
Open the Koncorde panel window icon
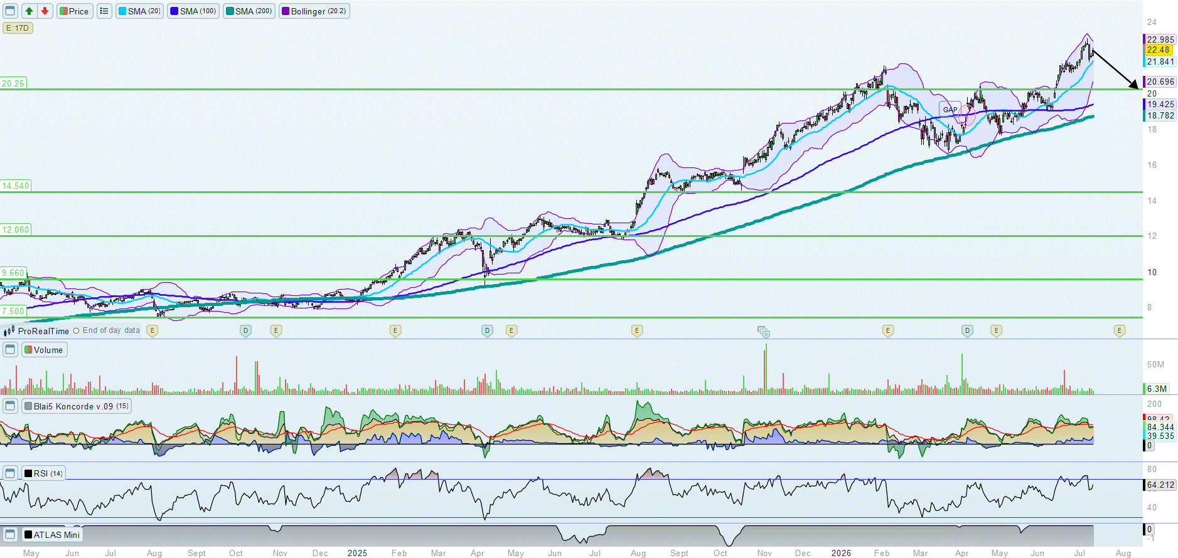(10, 406)
